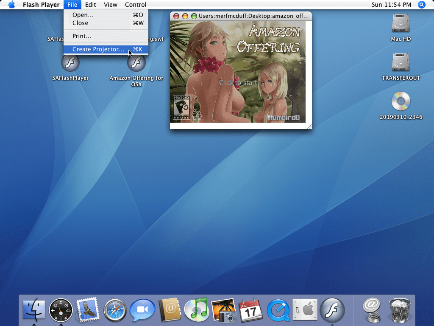The image size is (434, 326).
Task: Launch QuickTime Player from the dock
Action: [x=278, y=309]
